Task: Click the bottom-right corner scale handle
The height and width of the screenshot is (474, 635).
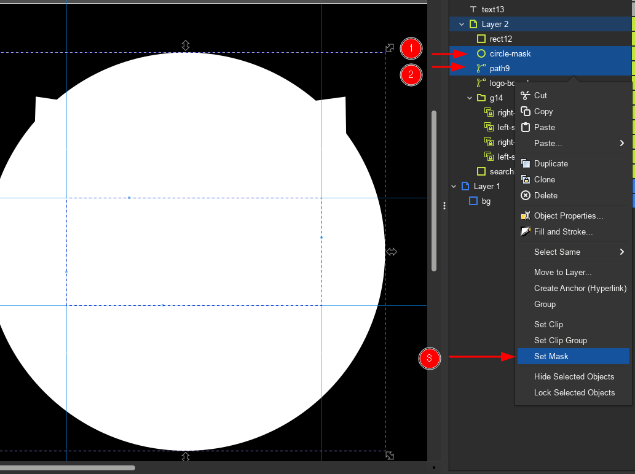Action: 390,456
